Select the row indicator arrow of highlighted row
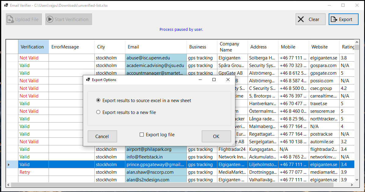The height and width of the screenshot is (192, 365). pyautogui.click(x=9, y=165)
